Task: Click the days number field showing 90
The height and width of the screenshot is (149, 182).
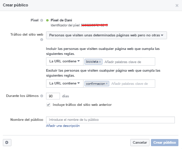Action: coord(53,96)
